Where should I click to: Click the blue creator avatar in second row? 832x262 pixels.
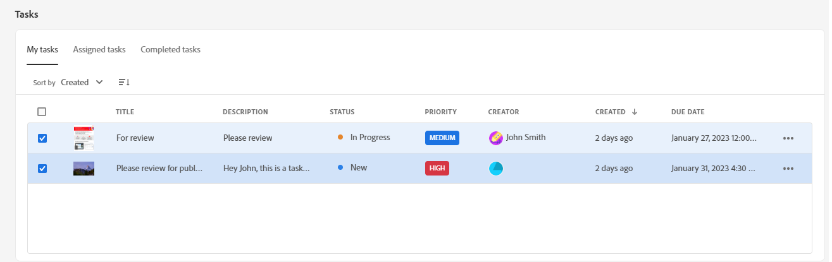click(496, 169)
